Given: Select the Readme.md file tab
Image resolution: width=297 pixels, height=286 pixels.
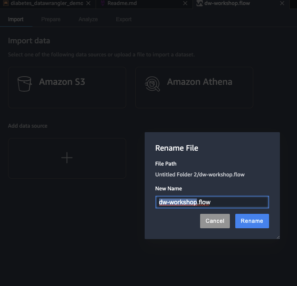Looking at the screenshot, I should point(122,3).
